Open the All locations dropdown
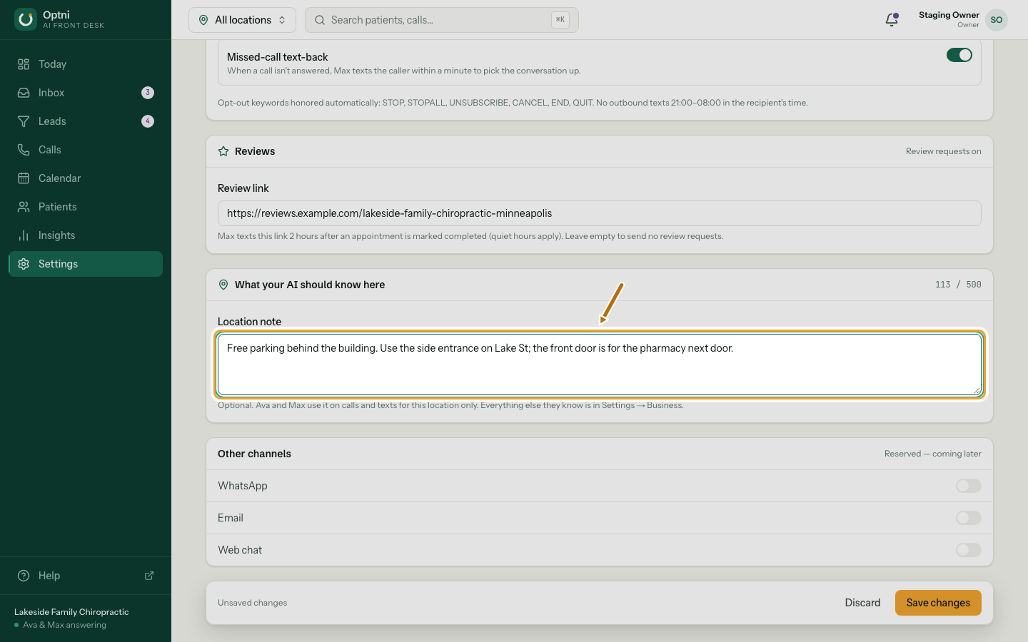Image resolution: width=1028 pixels, height=642 pixels. (x=242, y=20)
